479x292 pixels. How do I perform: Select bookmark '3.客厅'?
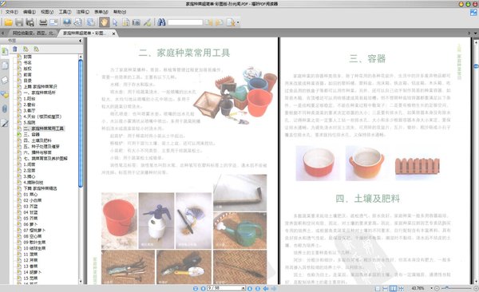tap(30, 111)
